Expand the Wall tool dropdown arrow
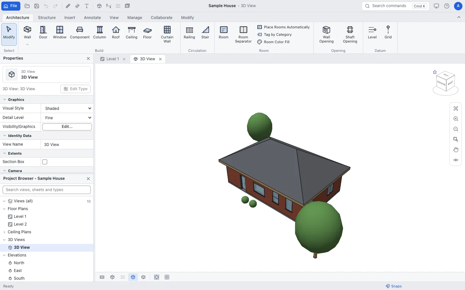465x290 pixels. pyautogui.click(x=27, y=44)
